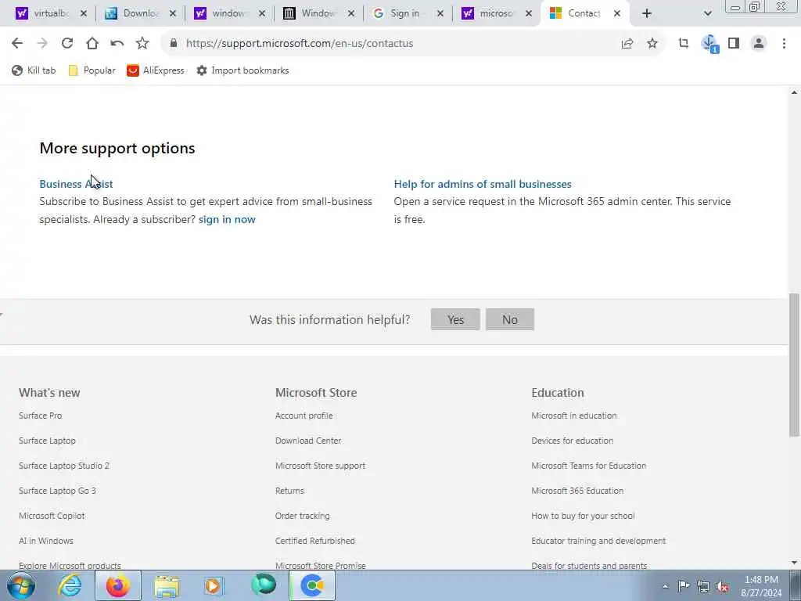Bookmark this page with the star in address bar
Image resolution: width=801 pixels, height=601 pixels.
tap(652, 44)
